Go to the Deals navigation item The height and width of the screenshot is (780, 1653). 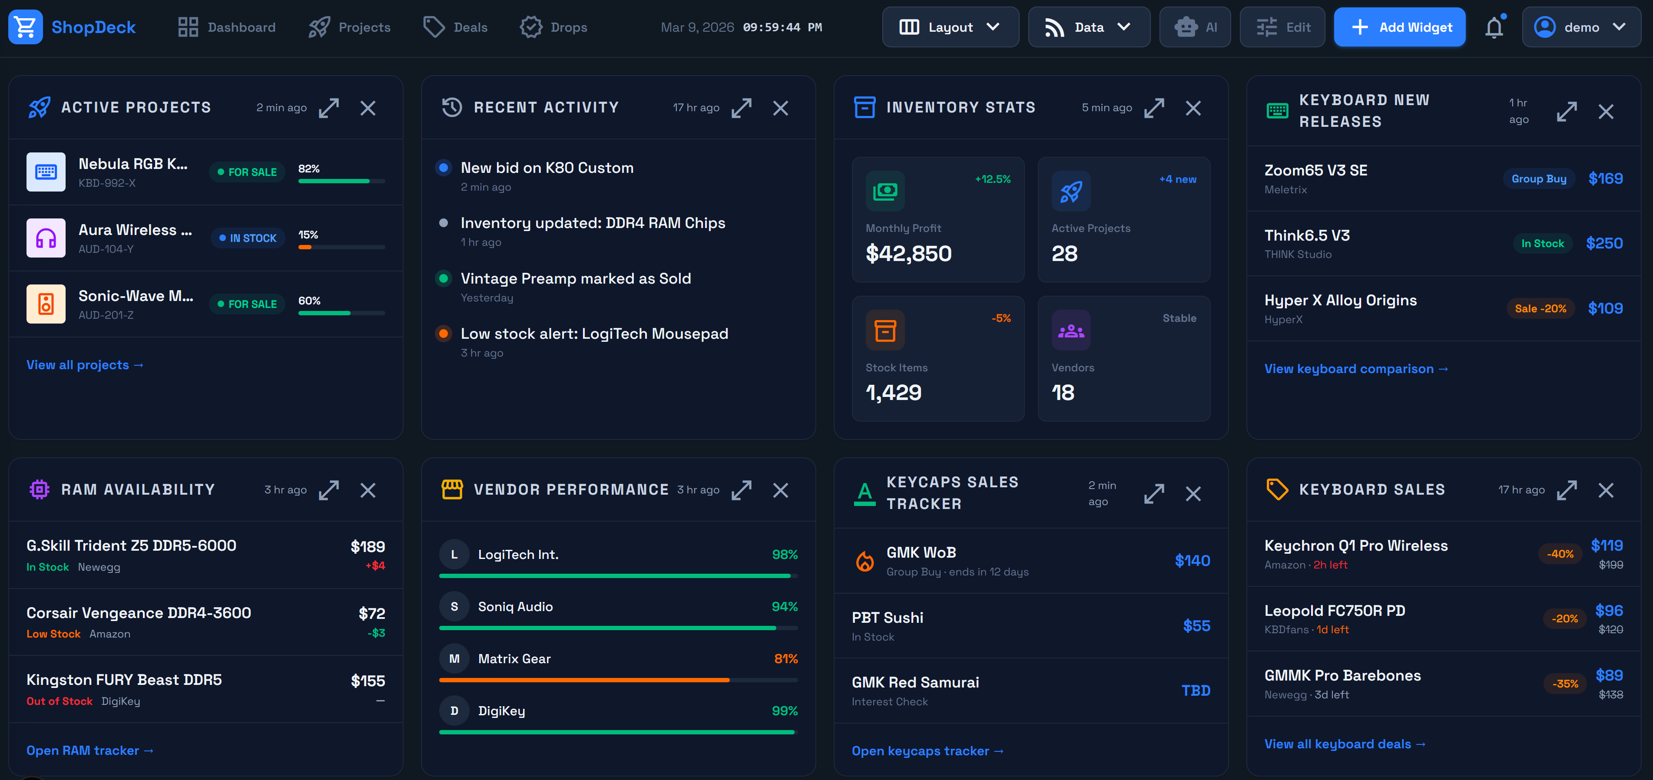click(455, 27)
